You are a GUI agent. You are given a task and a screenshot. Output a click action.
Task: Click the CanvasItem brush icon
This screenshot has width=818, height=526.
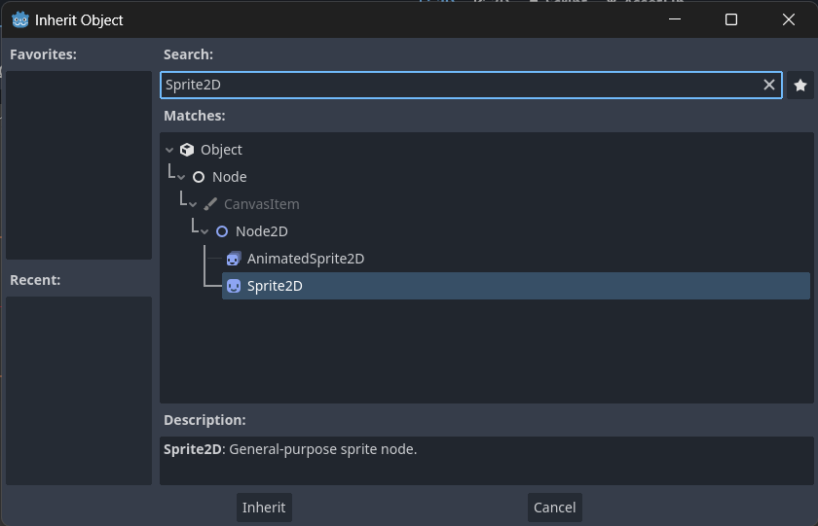[x=210, y=204]
